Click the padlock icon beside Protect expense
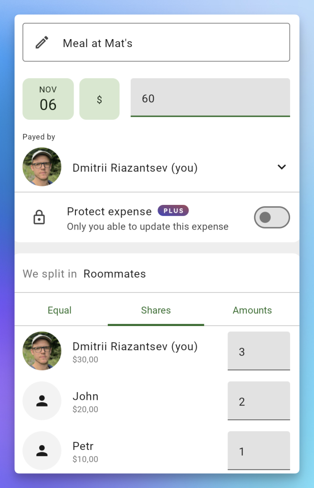Viewport: 314px width, 488px height. click(39, 217)
